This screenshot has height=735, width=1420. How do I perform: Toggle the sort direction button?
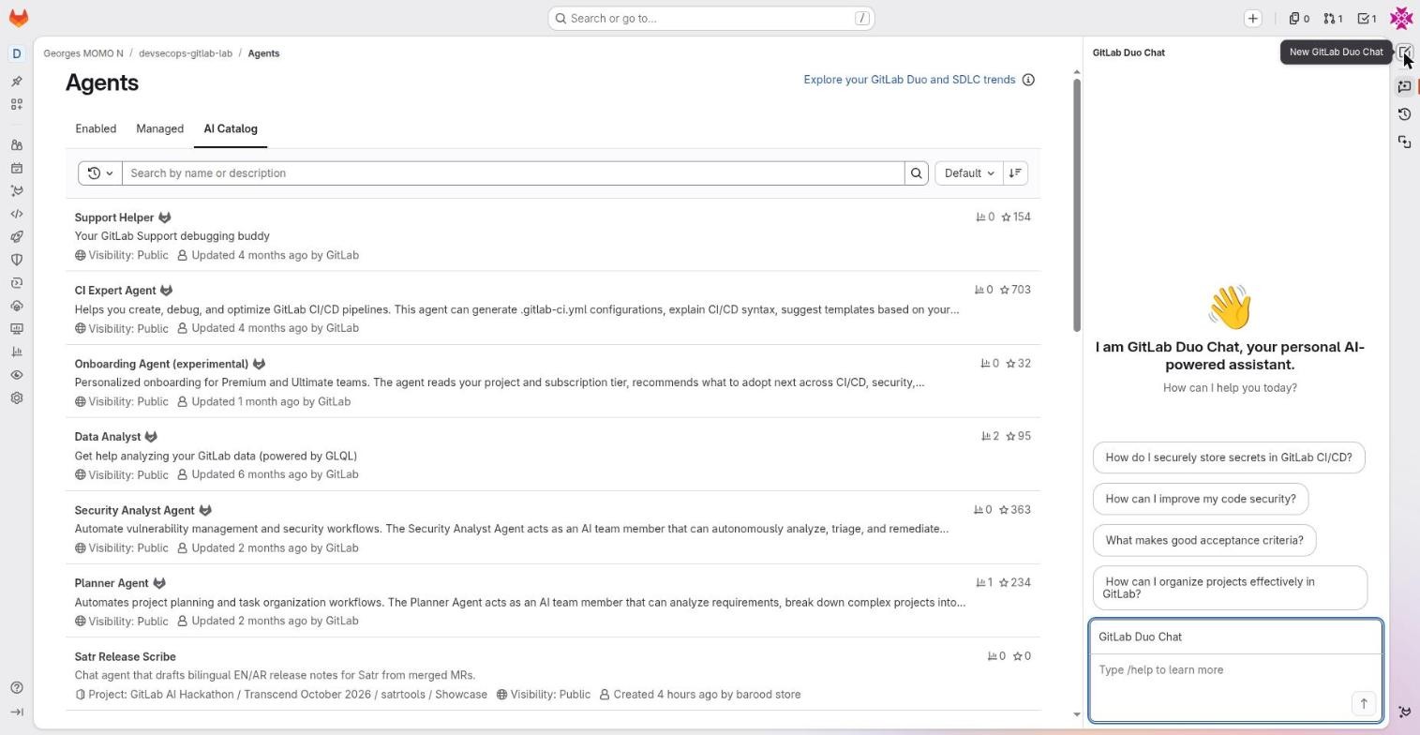coord(1015,173)
